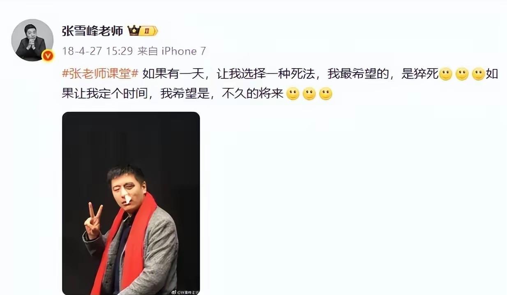Click the level II tag beside crown
This screenshot has height=295, width=507.
[x=148, y=31]
